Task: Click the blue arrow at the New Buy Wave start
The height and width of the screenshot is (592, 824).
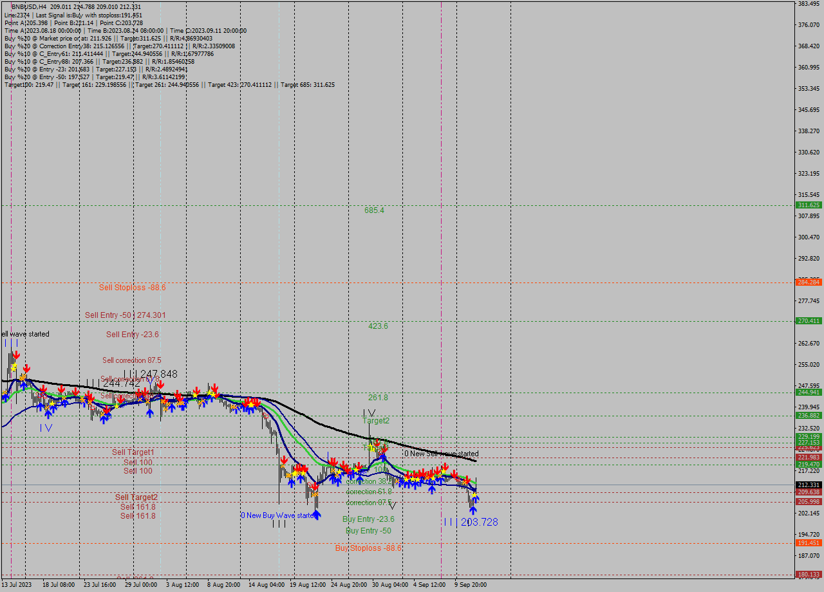Action: click(317, 515)
